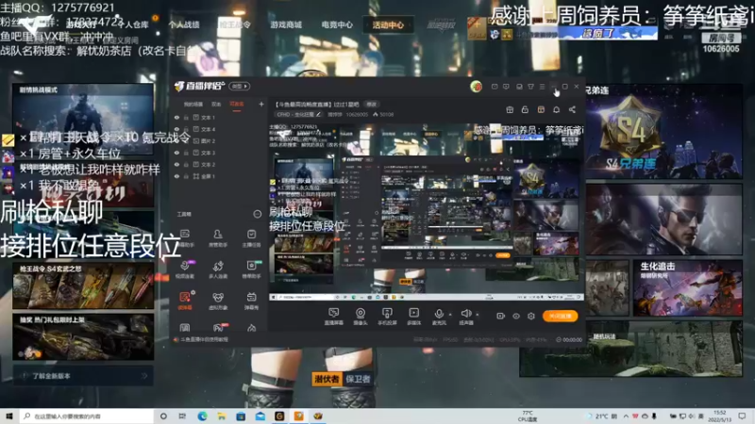Open File Explorer from the taskbar
The width and height of the screenshot is (755, 424).
(221, 416)
